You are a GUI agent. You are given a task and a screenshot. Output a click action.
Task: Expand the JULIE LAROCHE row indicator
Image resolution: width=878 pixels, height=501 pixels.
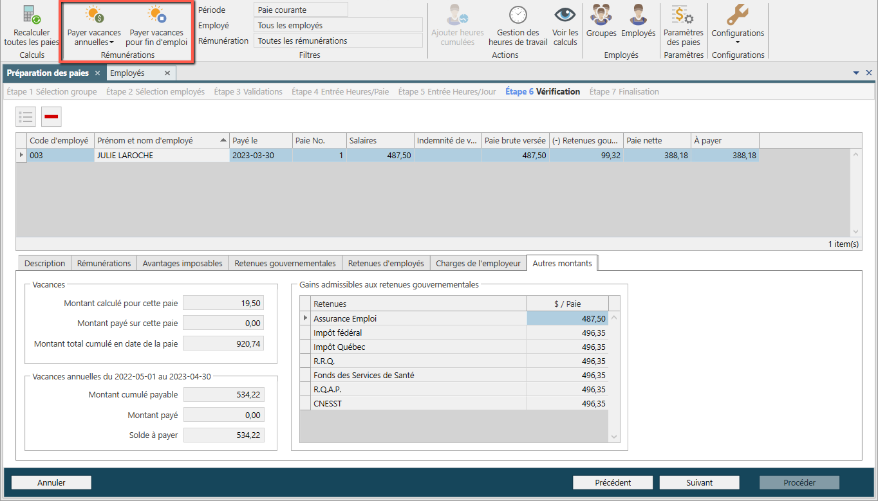pos(21,155)
